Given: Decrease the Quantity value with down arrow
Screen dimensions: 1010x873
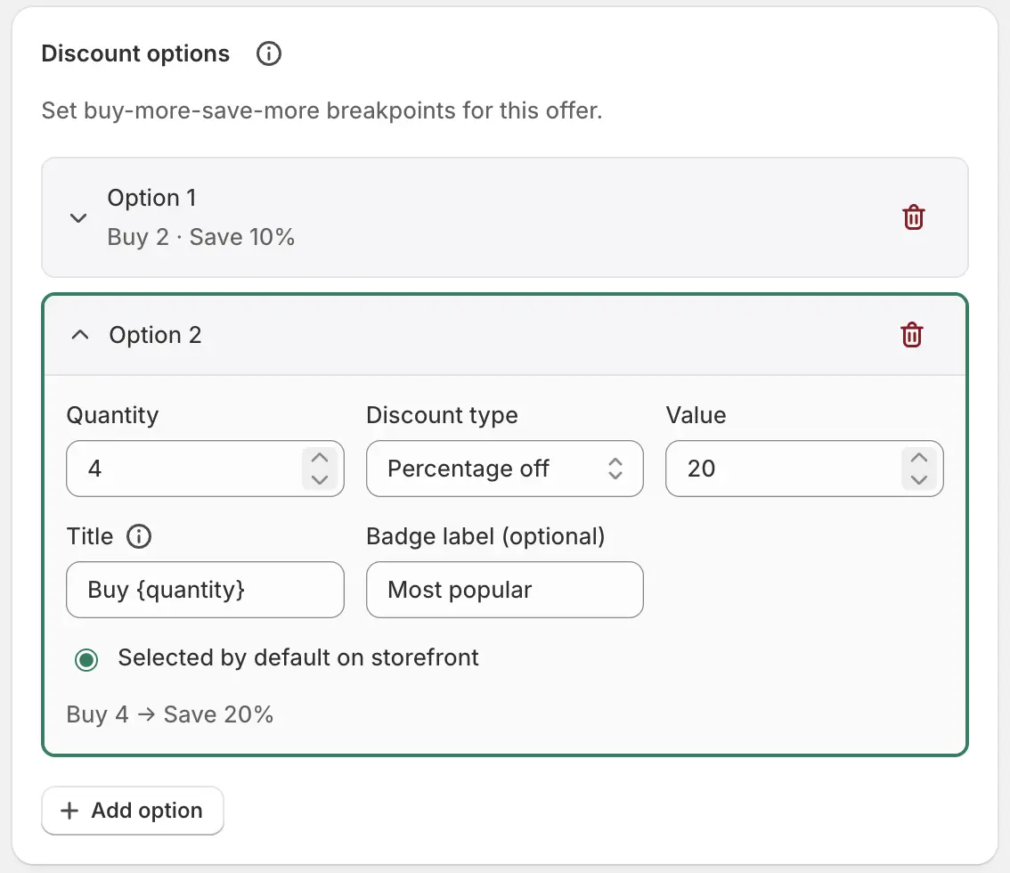Looking at the screenshot, I should (x=320, y=479).
